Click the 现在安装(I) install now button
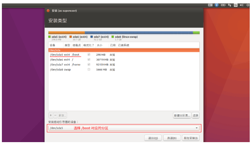Viewport: 252px width, 144px height. 191,138
